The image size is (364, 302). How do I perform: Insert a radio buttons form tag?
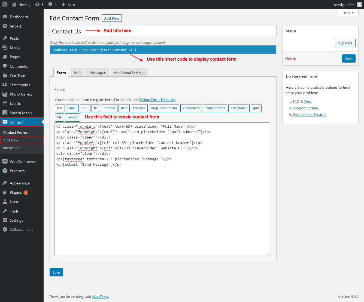[x=215, y=108]
